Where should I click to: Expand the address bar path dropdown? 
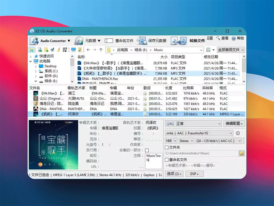[x=201, y=50]
